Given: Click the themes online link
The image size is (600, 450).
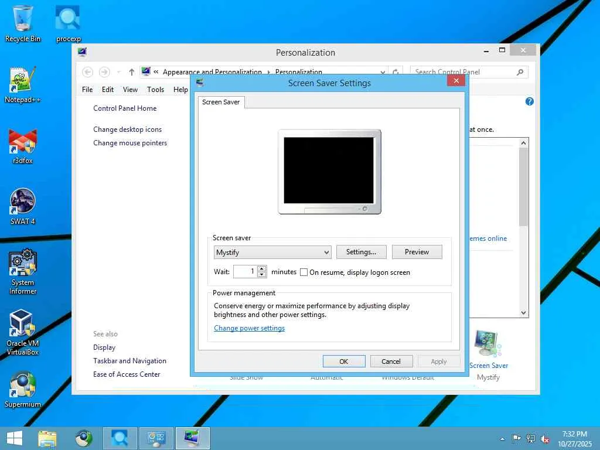Looking at the screenshot, I should coord(488,238).
